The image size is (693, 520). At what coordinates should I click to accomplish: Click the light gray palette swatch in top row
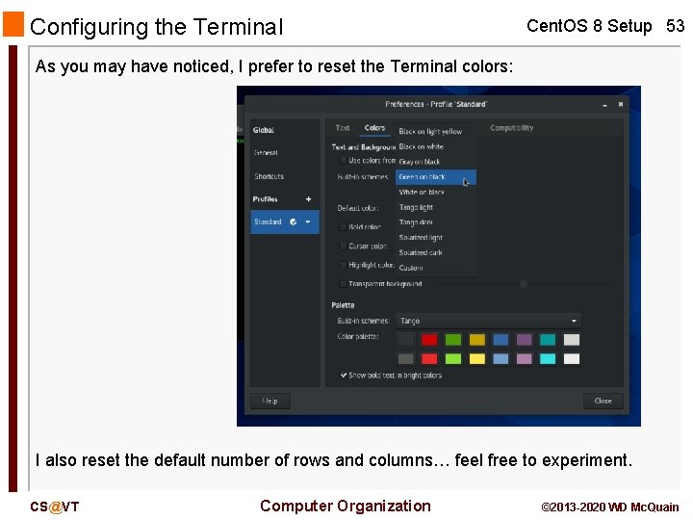click(572, 340)
